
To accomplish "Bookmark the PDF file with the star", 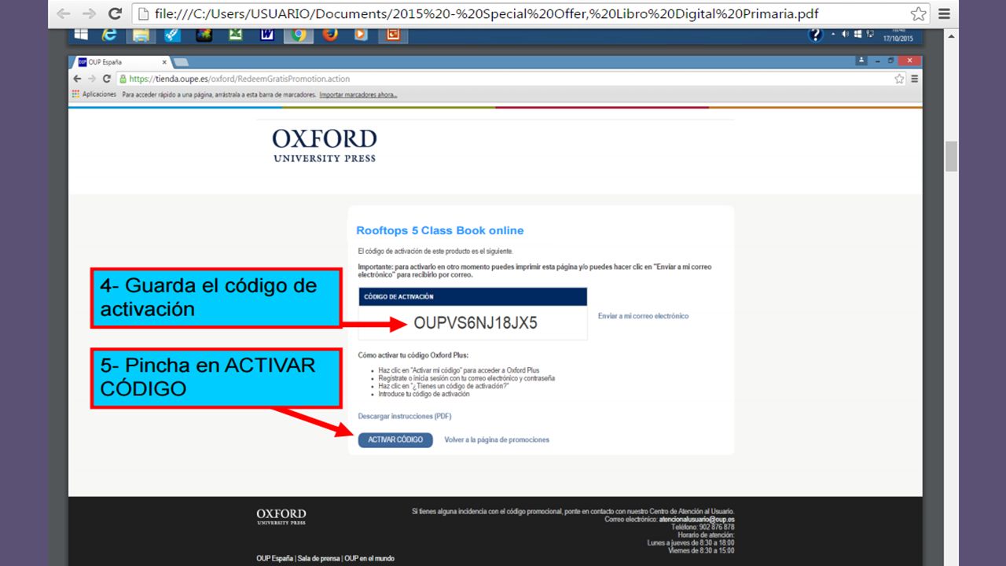I will tap(918, 14).
